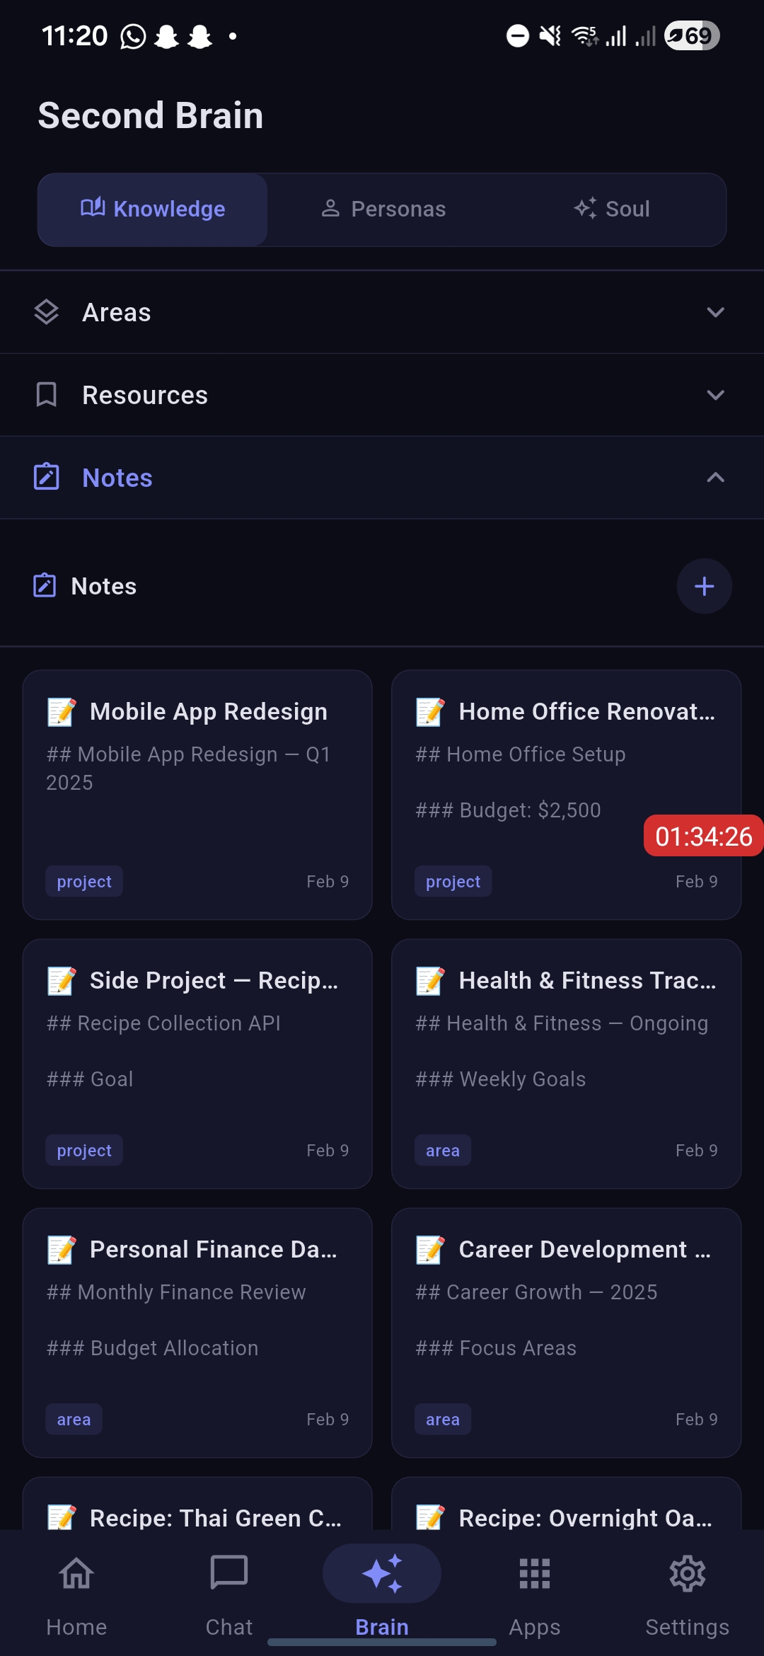Image resolution: width=764 pixels, height=1656 pixels.
Task: Open the Personal Finance Da... note
Action: tap(197, 1333)
